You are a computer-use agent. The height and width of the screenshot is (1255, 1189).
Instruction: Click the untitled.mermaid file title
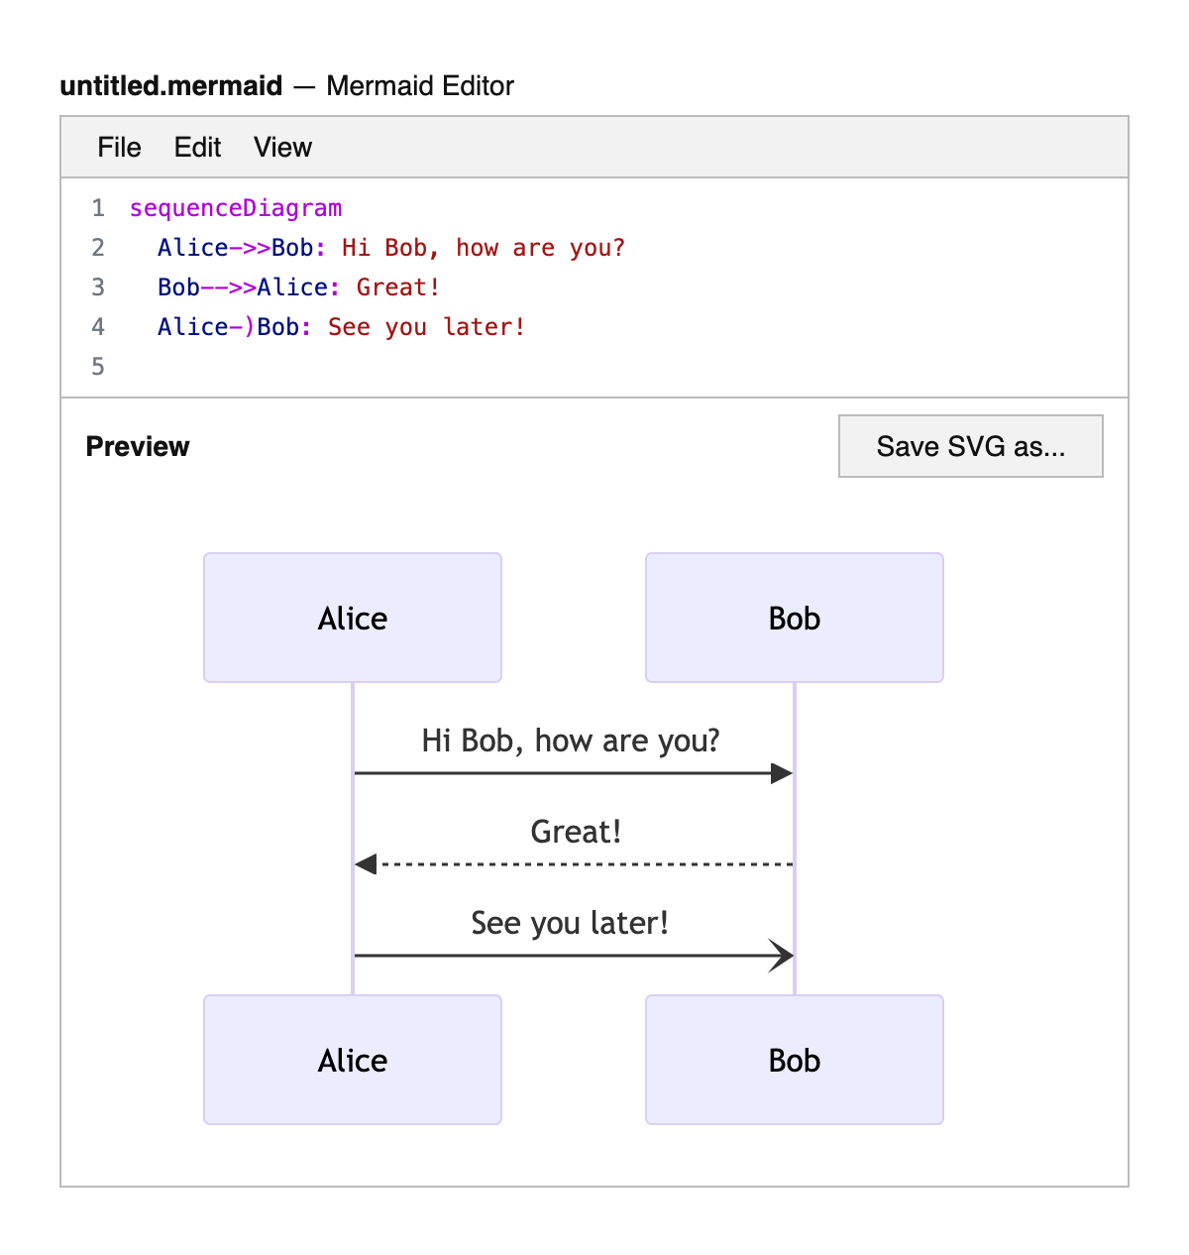coord(171,86)
